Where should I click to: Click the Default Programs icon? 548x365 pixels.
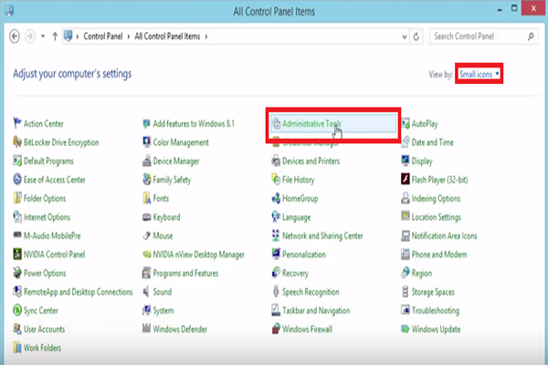click(17, 161)
